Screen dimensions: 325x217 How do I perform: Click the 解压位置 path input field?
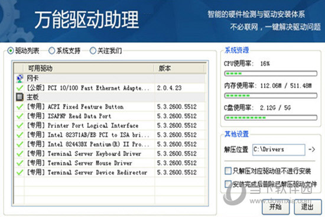click(x=279, y=150)
